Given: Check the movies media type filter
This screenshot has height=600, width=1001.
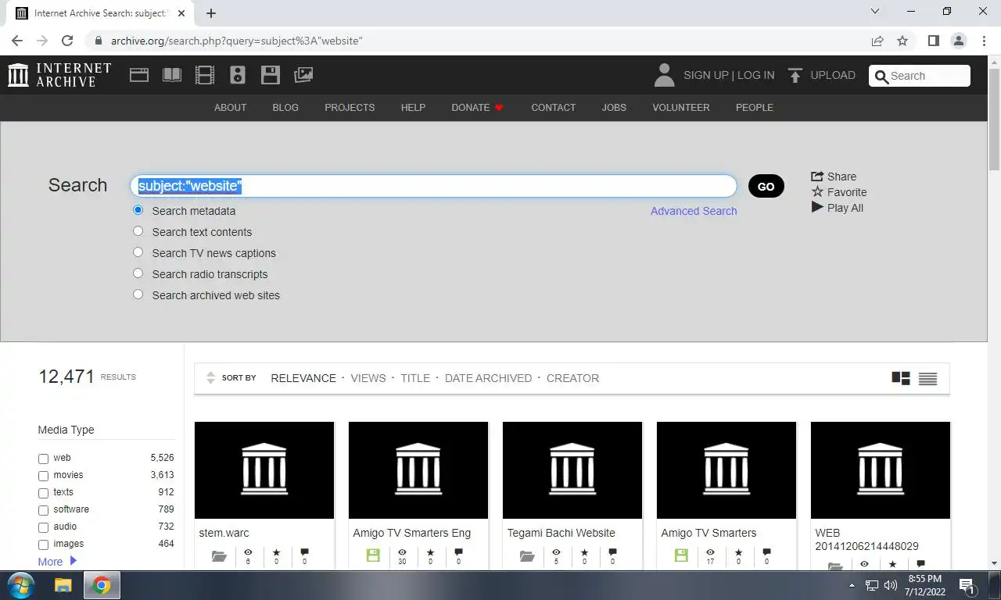Looking at the screenshot, I should point(43,476).
